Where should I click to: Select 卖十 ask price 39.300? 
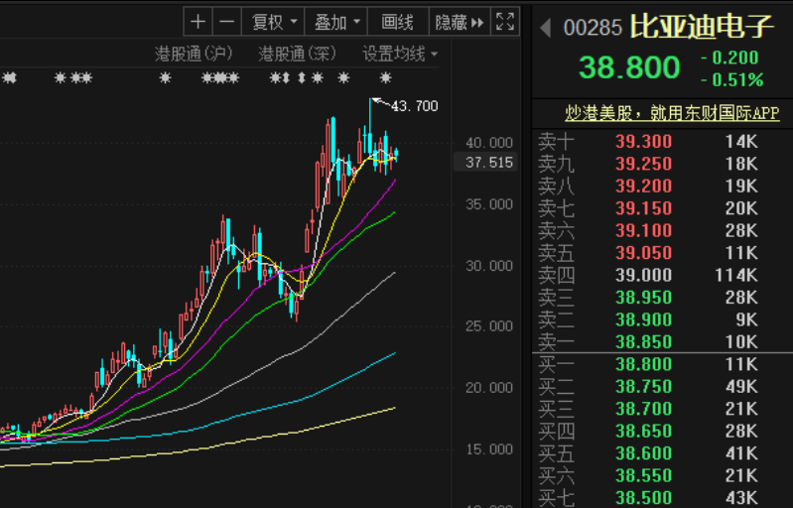[x=643, y=142]
